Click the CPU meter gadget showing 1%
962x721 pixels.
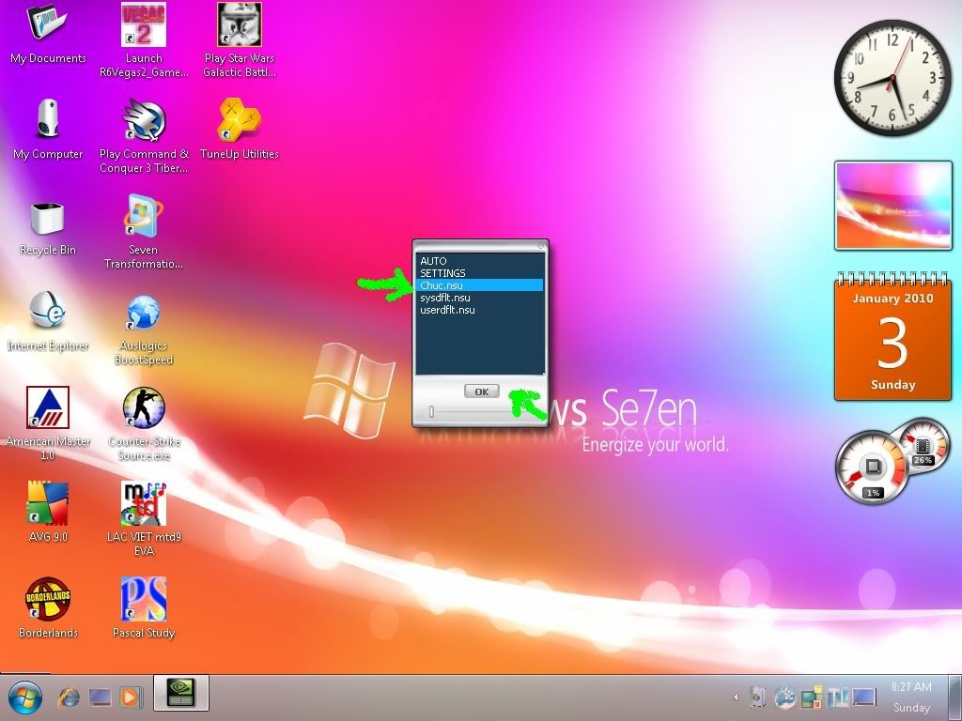(872, 468)
